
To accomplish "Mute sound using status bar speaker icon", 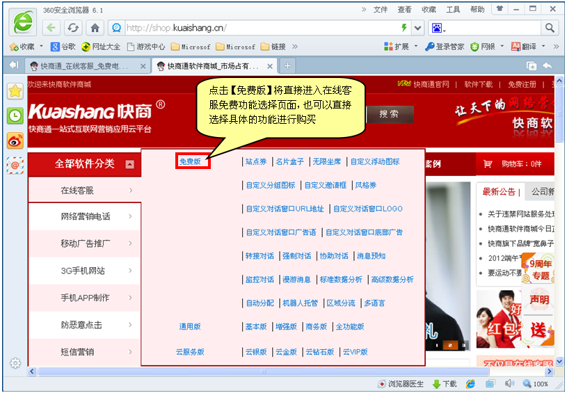I will [509, 384].
